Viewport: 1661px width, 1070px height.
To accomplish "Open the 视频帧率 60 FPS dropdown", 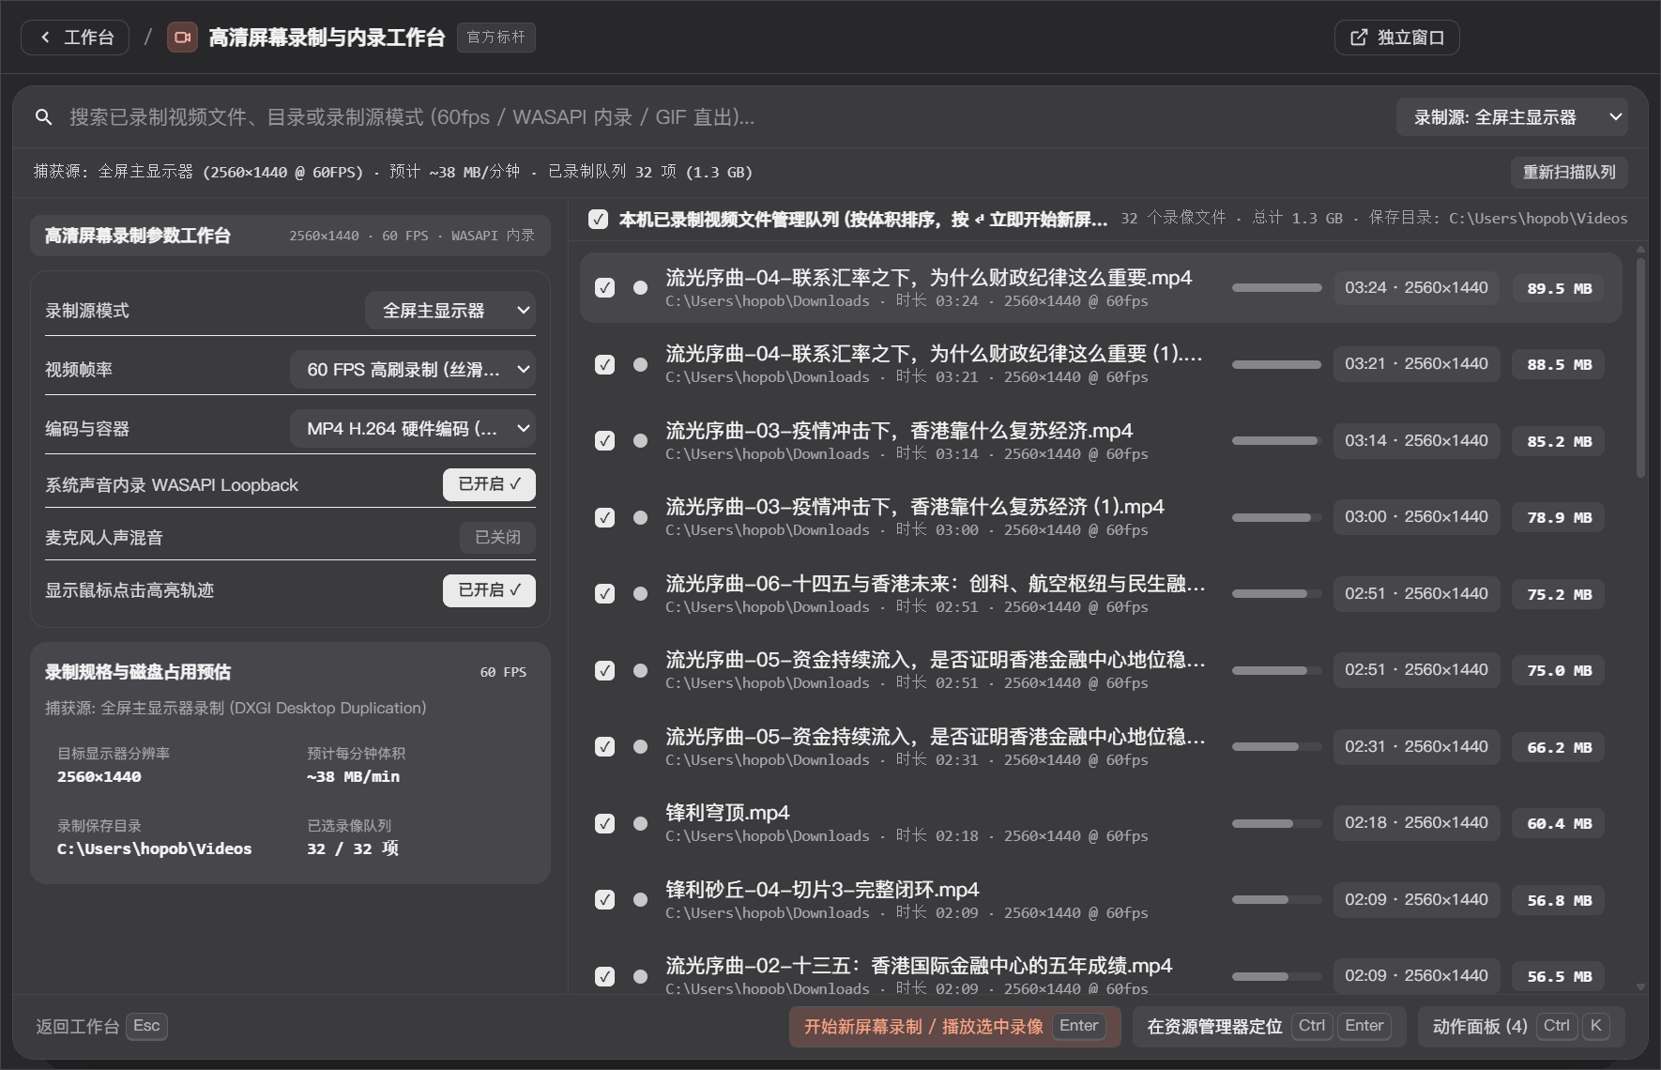I will [413, 370].
